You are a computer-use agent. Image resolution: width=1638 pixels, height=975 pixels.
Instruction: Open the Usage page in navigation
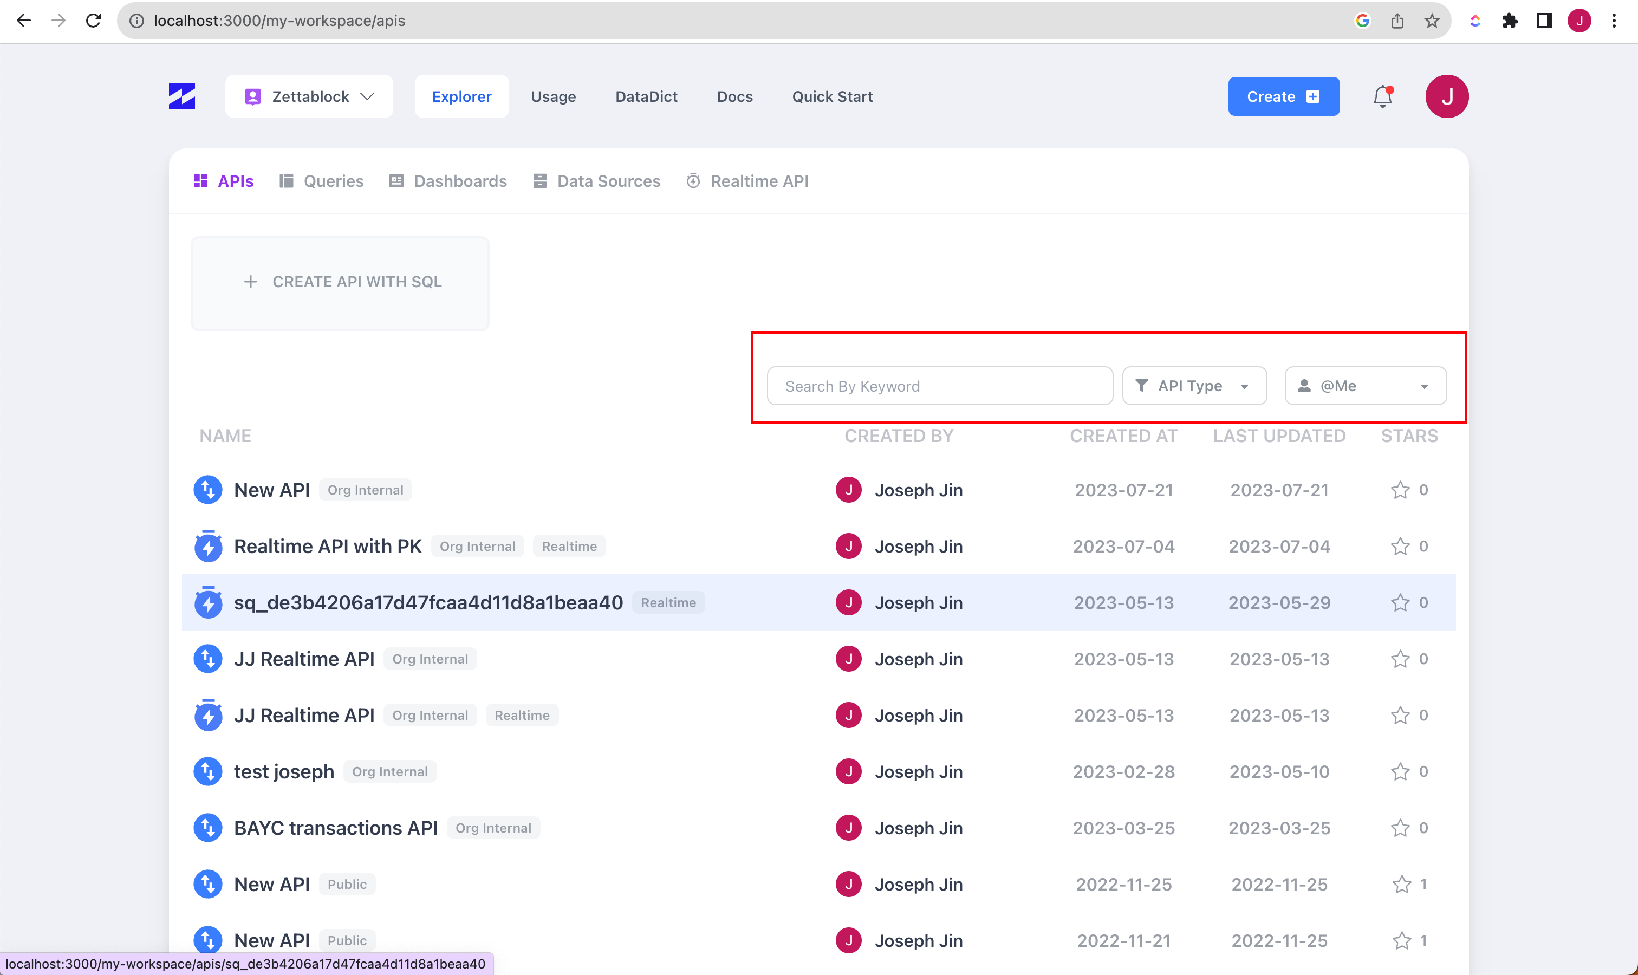tap(553, 96)
